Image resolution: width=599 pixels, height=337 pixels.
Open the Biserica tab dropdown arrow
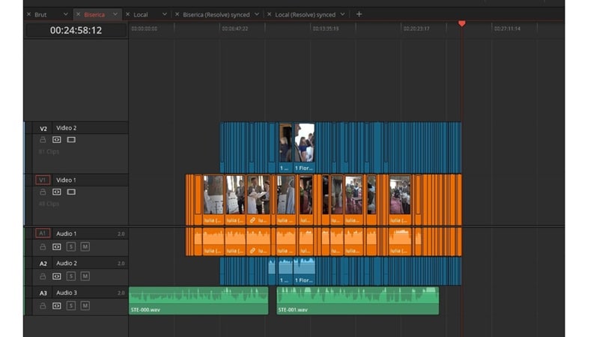point(115,14)
